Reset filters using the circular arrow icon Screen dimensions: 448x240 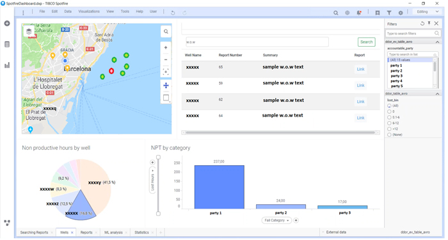422,24
